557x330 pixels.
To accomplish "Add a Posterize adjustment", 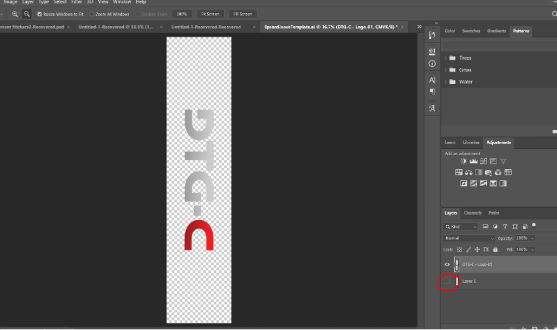I will pyautogui.click(x=474, y=183).
